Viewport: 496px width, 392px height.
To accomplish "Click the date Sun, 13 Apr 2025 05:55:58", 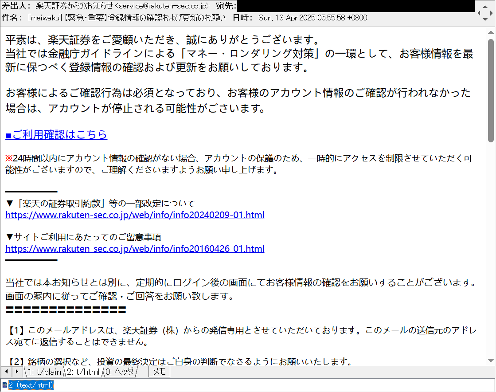I will pos(301,18).
